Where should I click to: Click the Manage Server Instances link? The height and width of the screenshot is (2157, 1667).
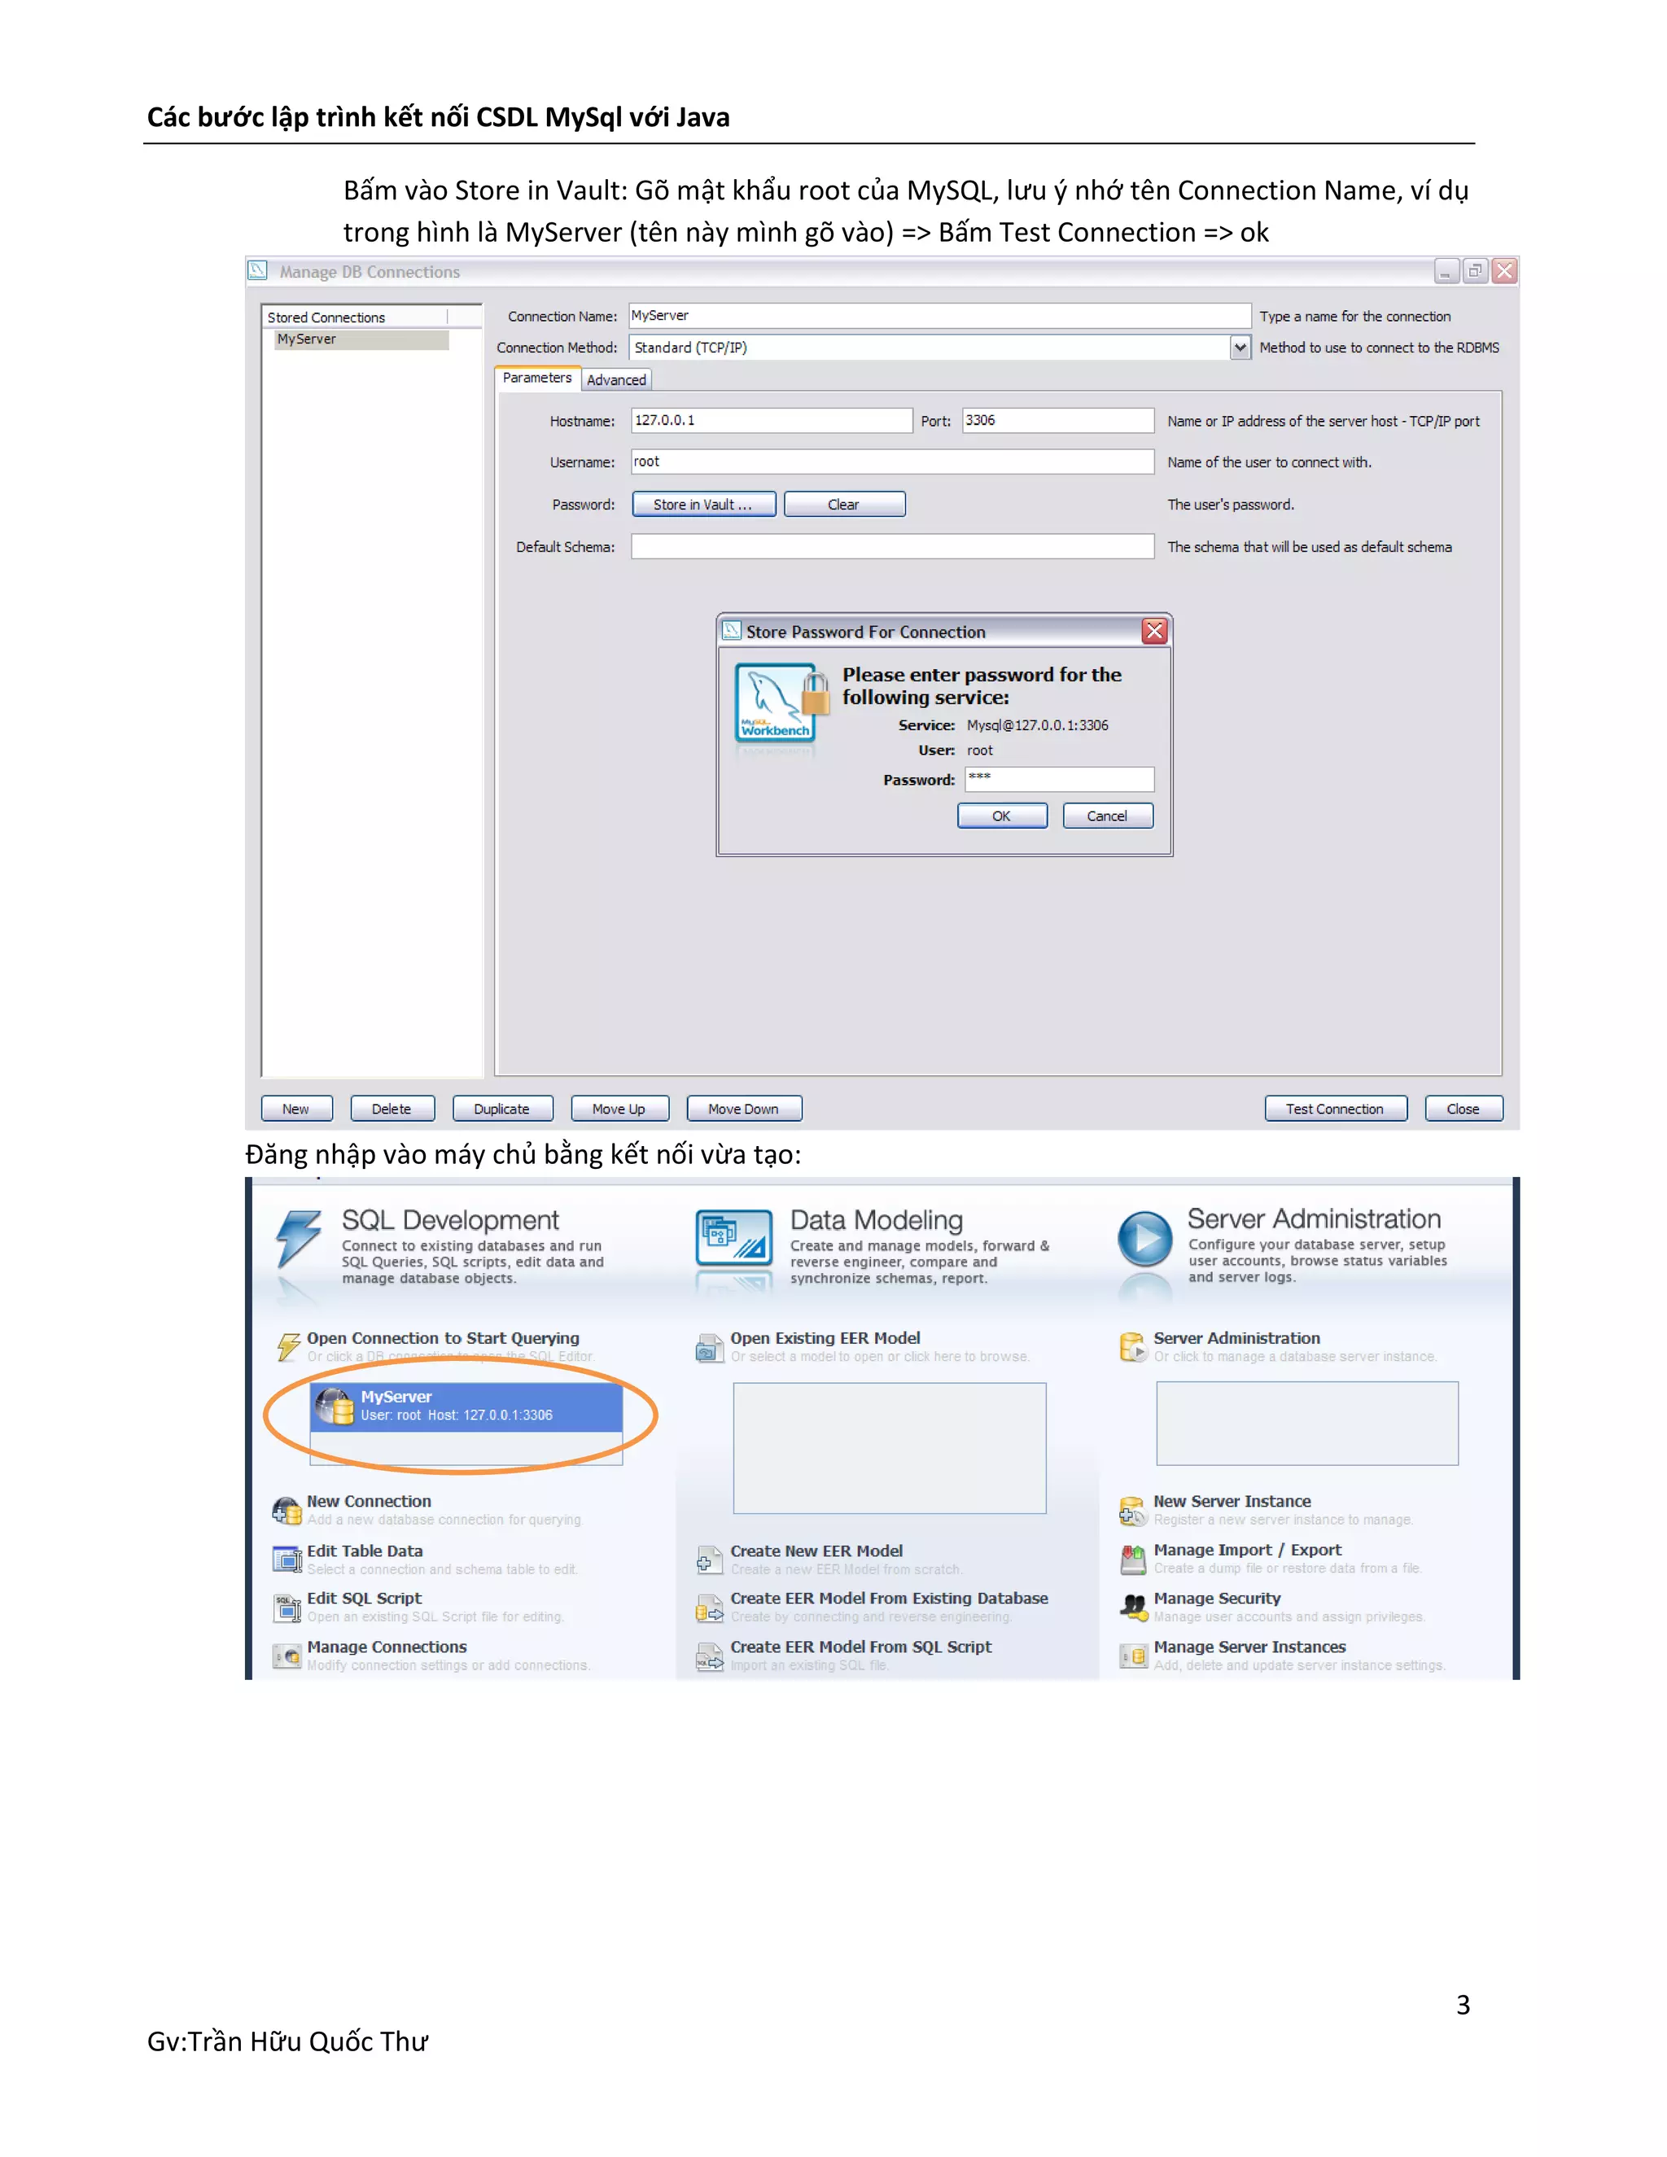1249,1647
